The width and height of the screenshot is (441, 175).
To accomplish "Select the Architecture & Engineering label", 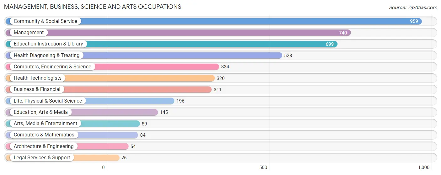I will click(x=44, y=146).
